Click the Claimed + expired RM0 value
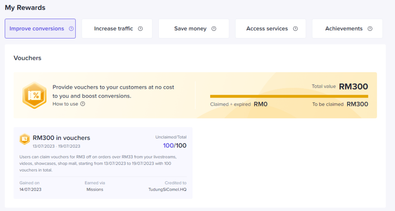Viewport: 395px width, 211px height. tap(260, 104)
